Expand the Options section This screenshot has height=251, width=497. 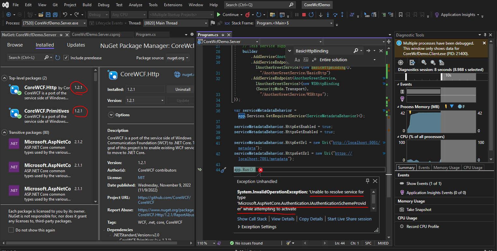coord(111,115)
